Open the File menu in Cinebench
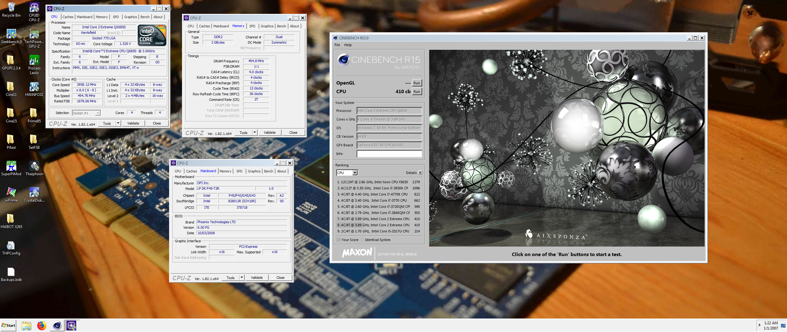This screenshot has height=332, width=787. pos(337,45)
